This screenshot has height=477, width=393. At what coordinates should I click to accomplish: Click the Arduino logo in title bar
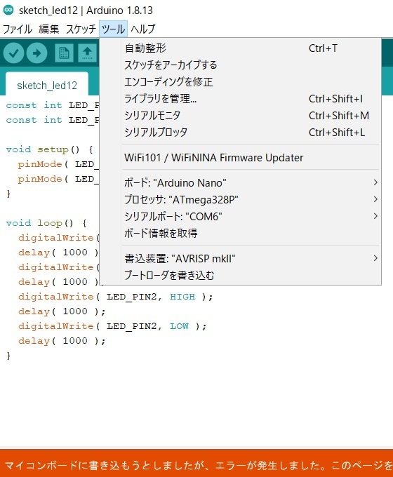pyautogui.click(x=8, y=10)
